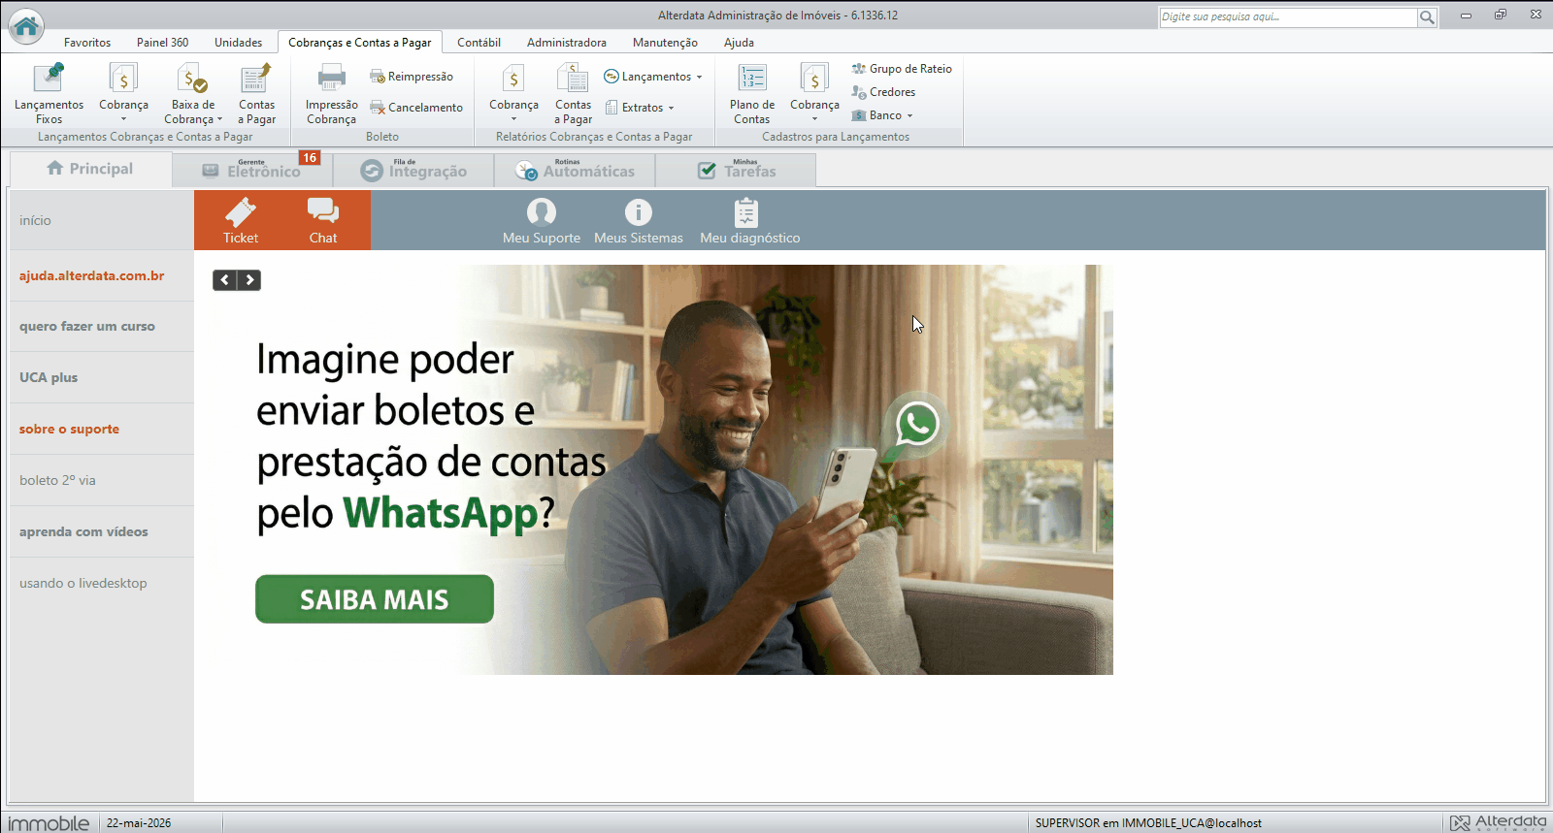Image resolution: width=1553 pixels, height=833 pixels.
Task: Open a support Ticket
Action: point(241,220)
